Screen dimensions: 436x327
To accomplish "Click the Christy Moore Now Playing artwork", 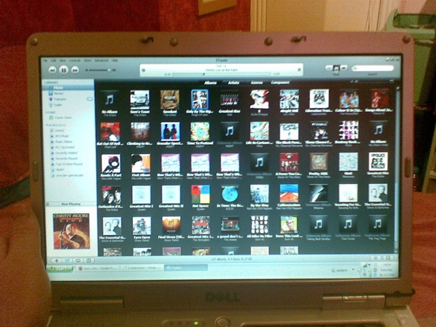I will pos(72,231).
